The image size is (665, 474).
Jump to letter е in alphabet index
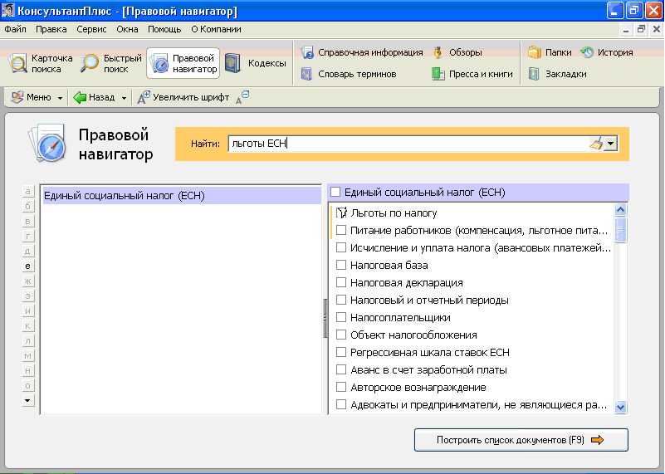point(28,266)
